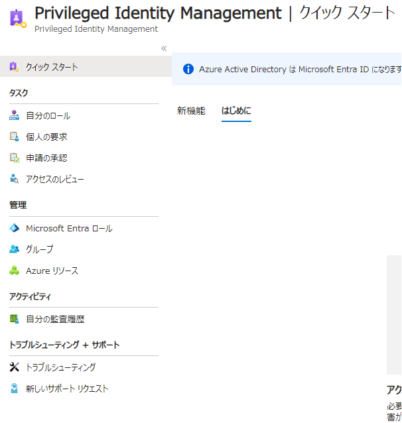Click the info icon in Azure banner

point(188,70)
